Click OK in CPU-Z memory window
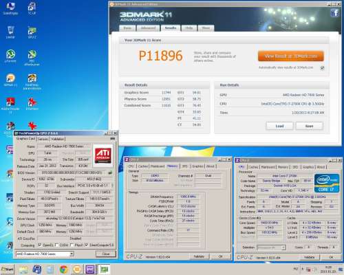Image resolution: width=344 pixels, height=275 pixels. click(x=220, y=256)
